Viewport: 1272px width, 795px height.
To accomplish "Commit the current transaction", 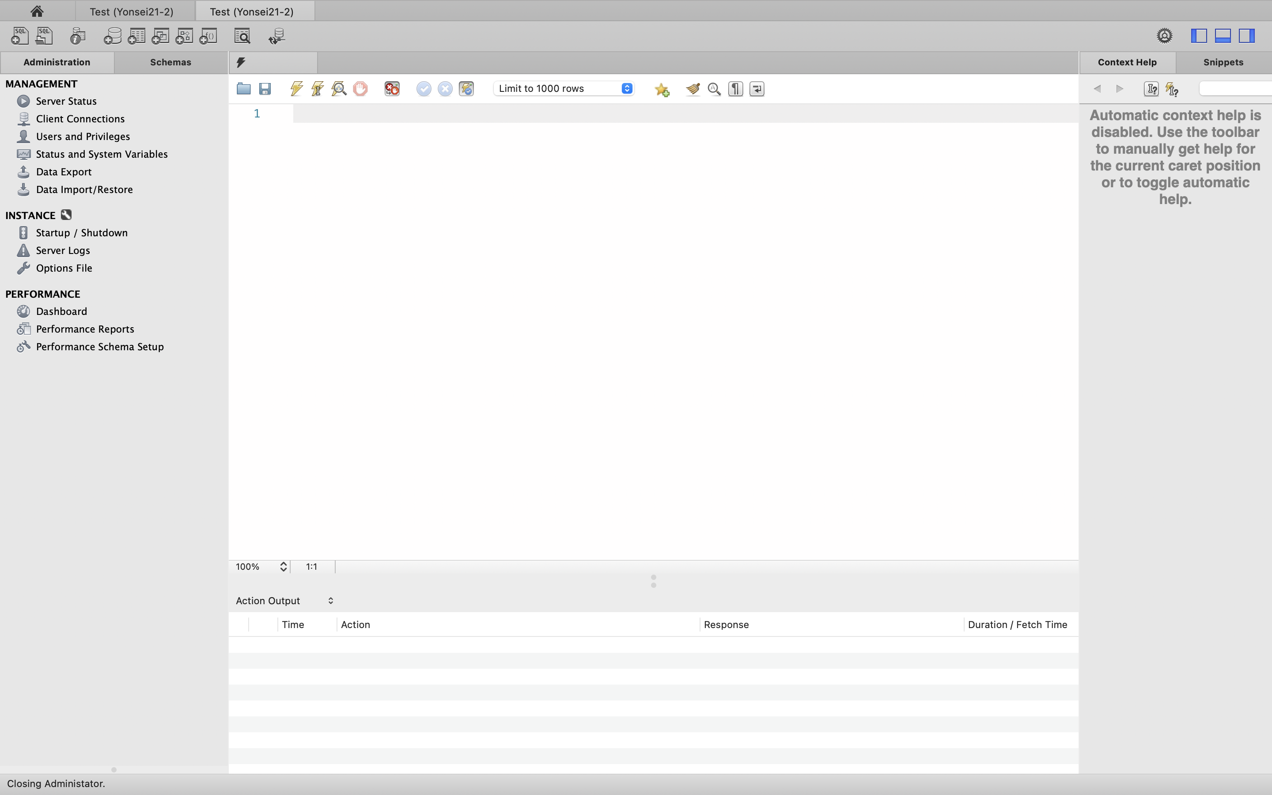I will tap(424, 88).
